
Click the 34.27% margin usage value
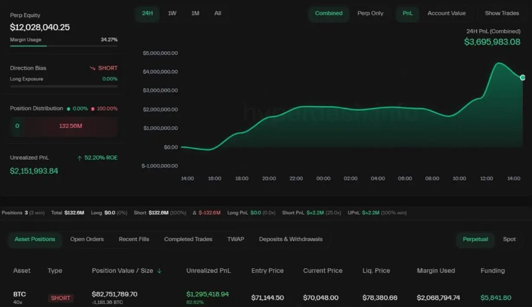tap(109, 40)
